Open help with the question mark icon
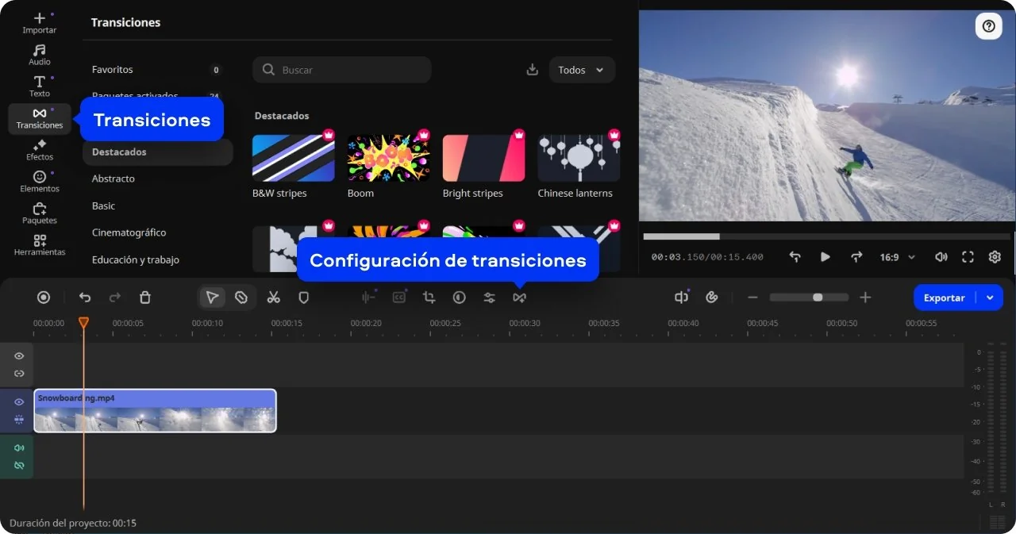Image resolution: width=1016 pixels, height=534 pixels. (x=988, y=26)
